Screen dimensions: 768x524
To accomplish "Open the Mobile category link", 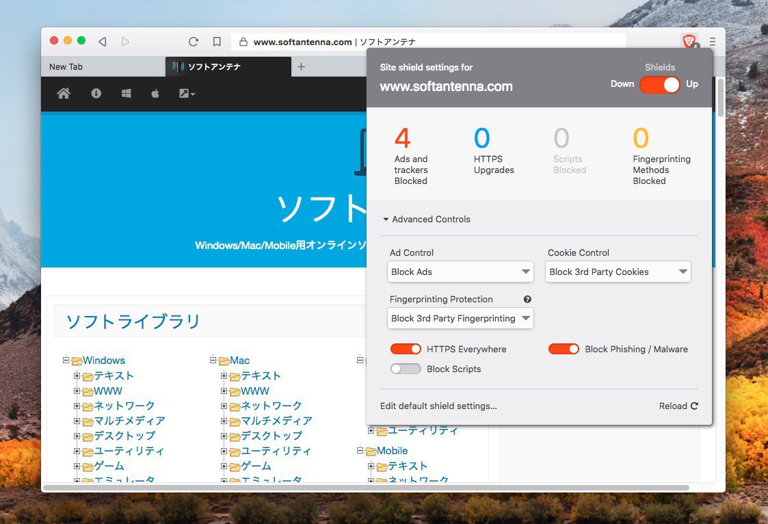I will (x=393, y=451).
